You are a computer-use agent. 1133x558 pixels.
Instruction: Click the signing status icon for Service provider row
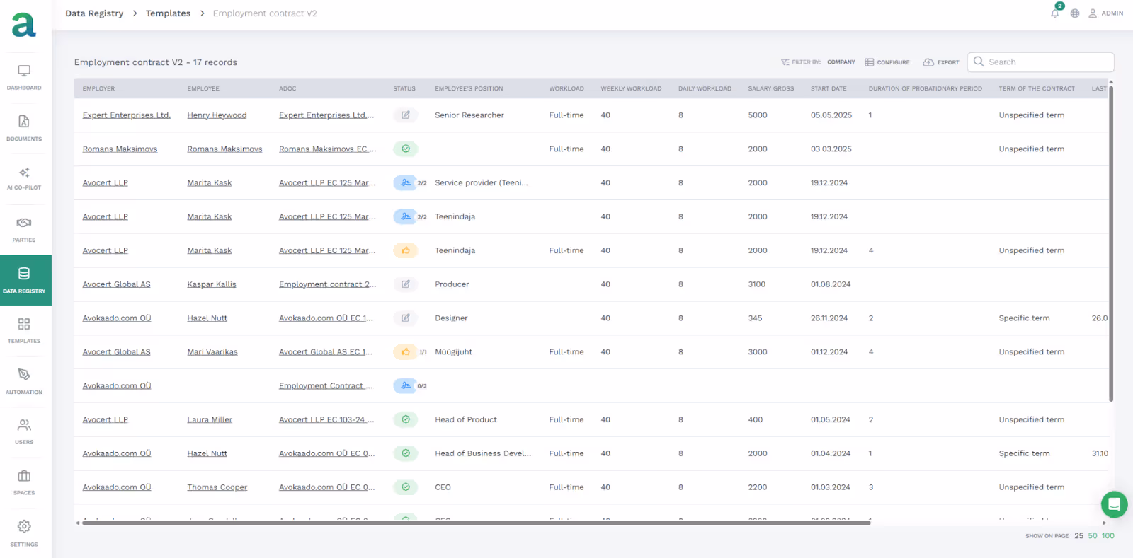405,182
